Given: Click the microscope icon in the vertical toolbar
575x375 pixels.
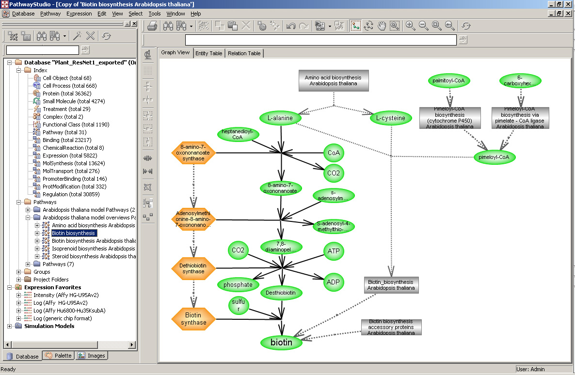Looking at the screenshot, I should [148, 55].
